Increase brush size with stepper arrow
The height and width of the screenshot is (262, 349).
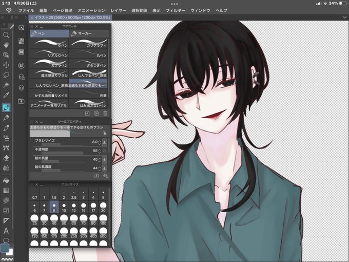click(x=100, y=141)
